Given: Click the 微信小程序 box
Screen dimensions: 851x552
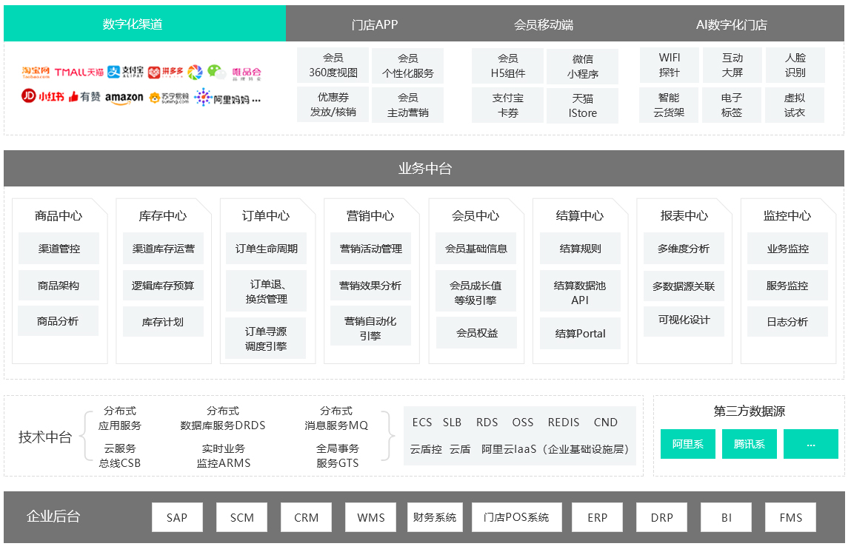Looking at the screenshot, I should (582, 66).
